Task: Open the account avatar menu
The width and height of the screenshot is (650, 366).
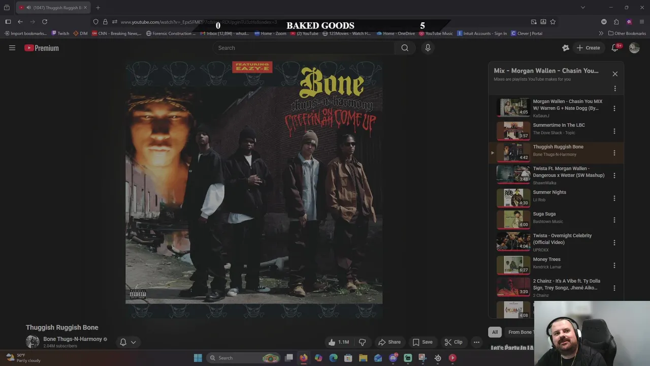Action: (x=634, y=48)
